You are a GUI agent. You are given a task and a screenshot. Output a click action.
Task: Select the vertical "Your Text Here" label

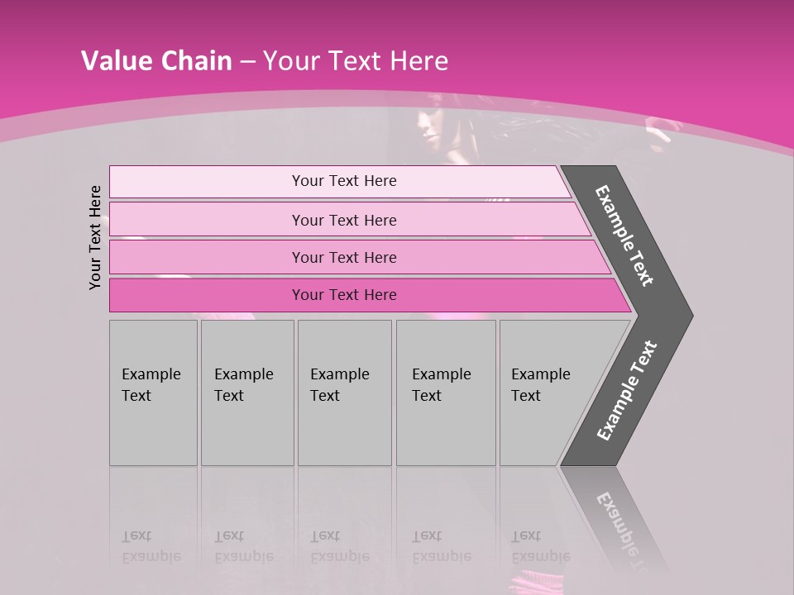[x=95, y=237]
